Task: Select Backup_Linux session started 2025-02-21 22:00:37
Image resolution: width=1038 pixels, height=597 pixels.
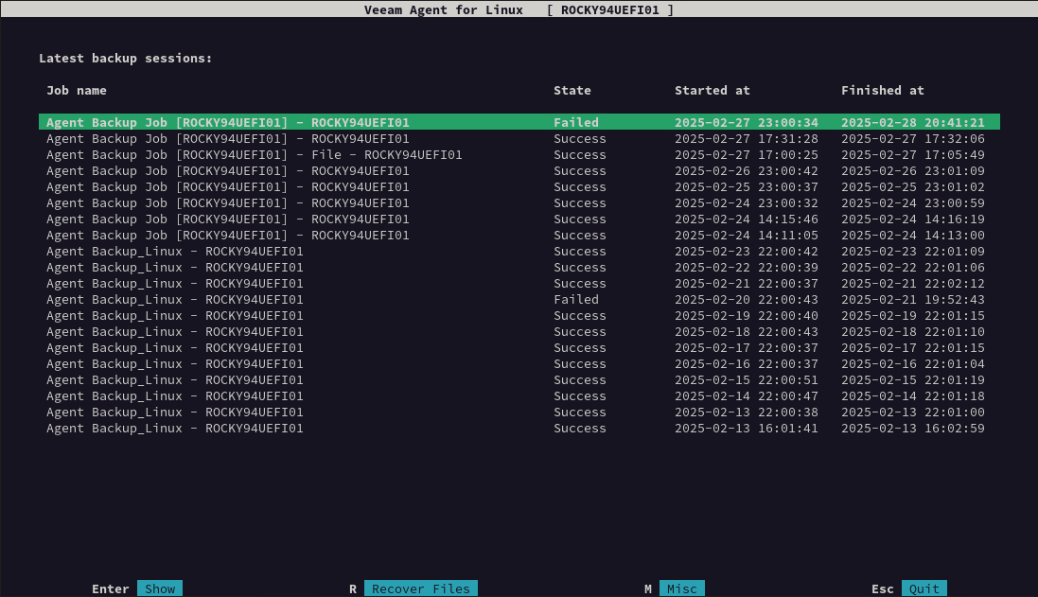Action: [519, 283]
